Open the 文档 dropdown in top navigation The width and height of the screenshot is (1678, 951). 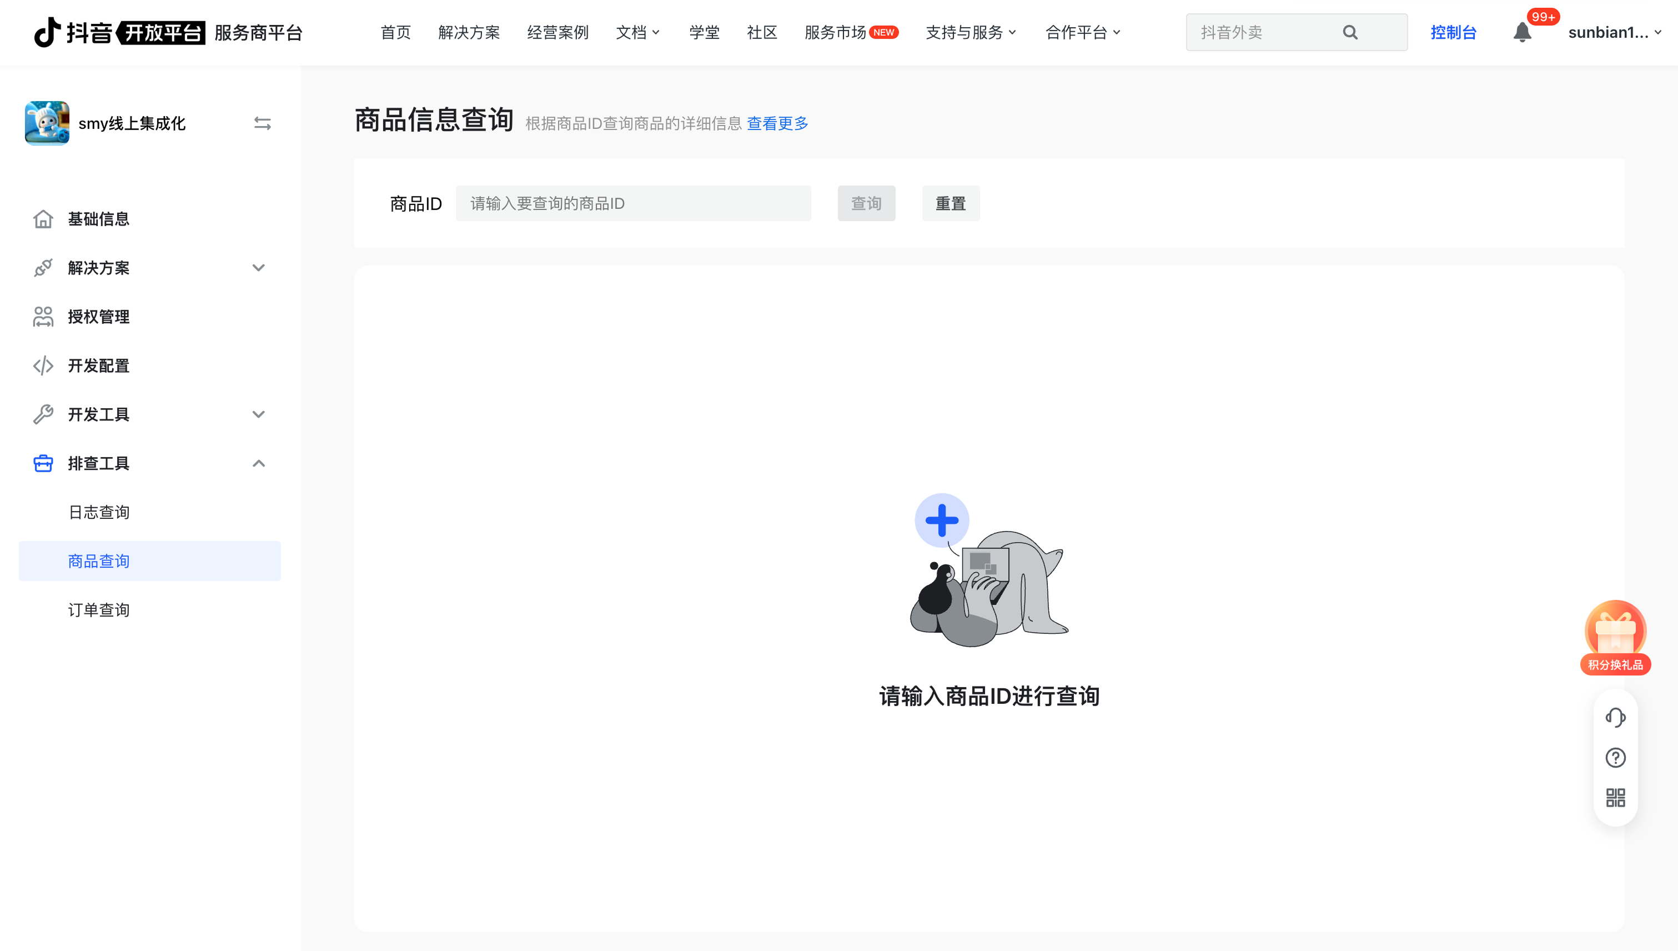[x=638, y=33]
